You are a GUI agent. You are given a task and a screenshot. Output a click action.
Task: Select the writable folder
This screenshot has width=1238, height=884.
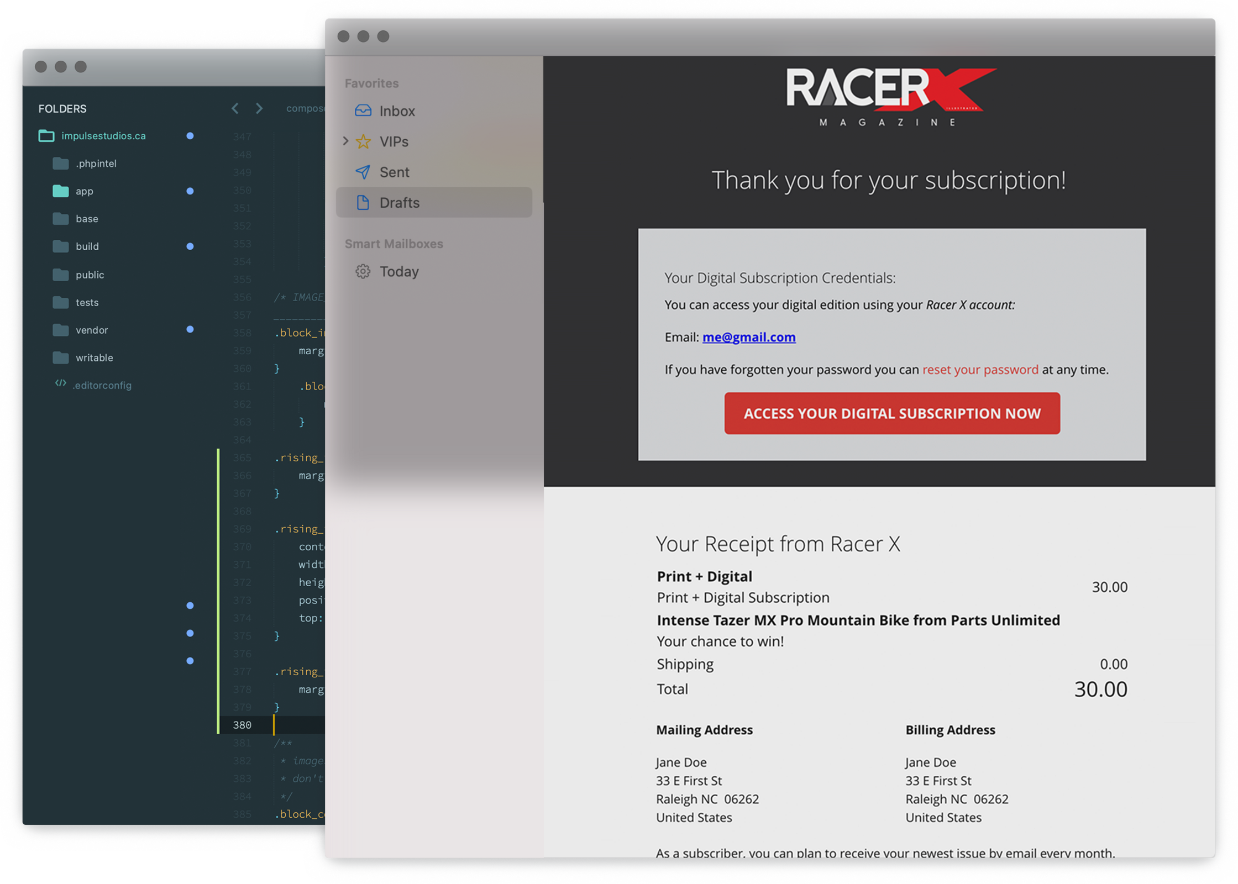click(x=94, y=357)
